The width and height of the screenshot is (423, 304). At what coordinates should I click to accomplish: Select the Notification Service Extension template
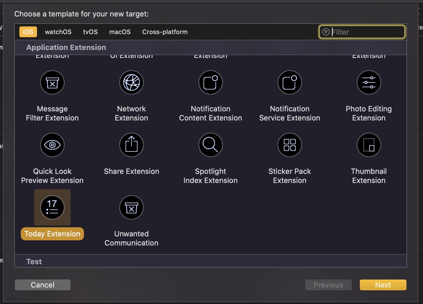pyautogui.click(x=289, y=82)
